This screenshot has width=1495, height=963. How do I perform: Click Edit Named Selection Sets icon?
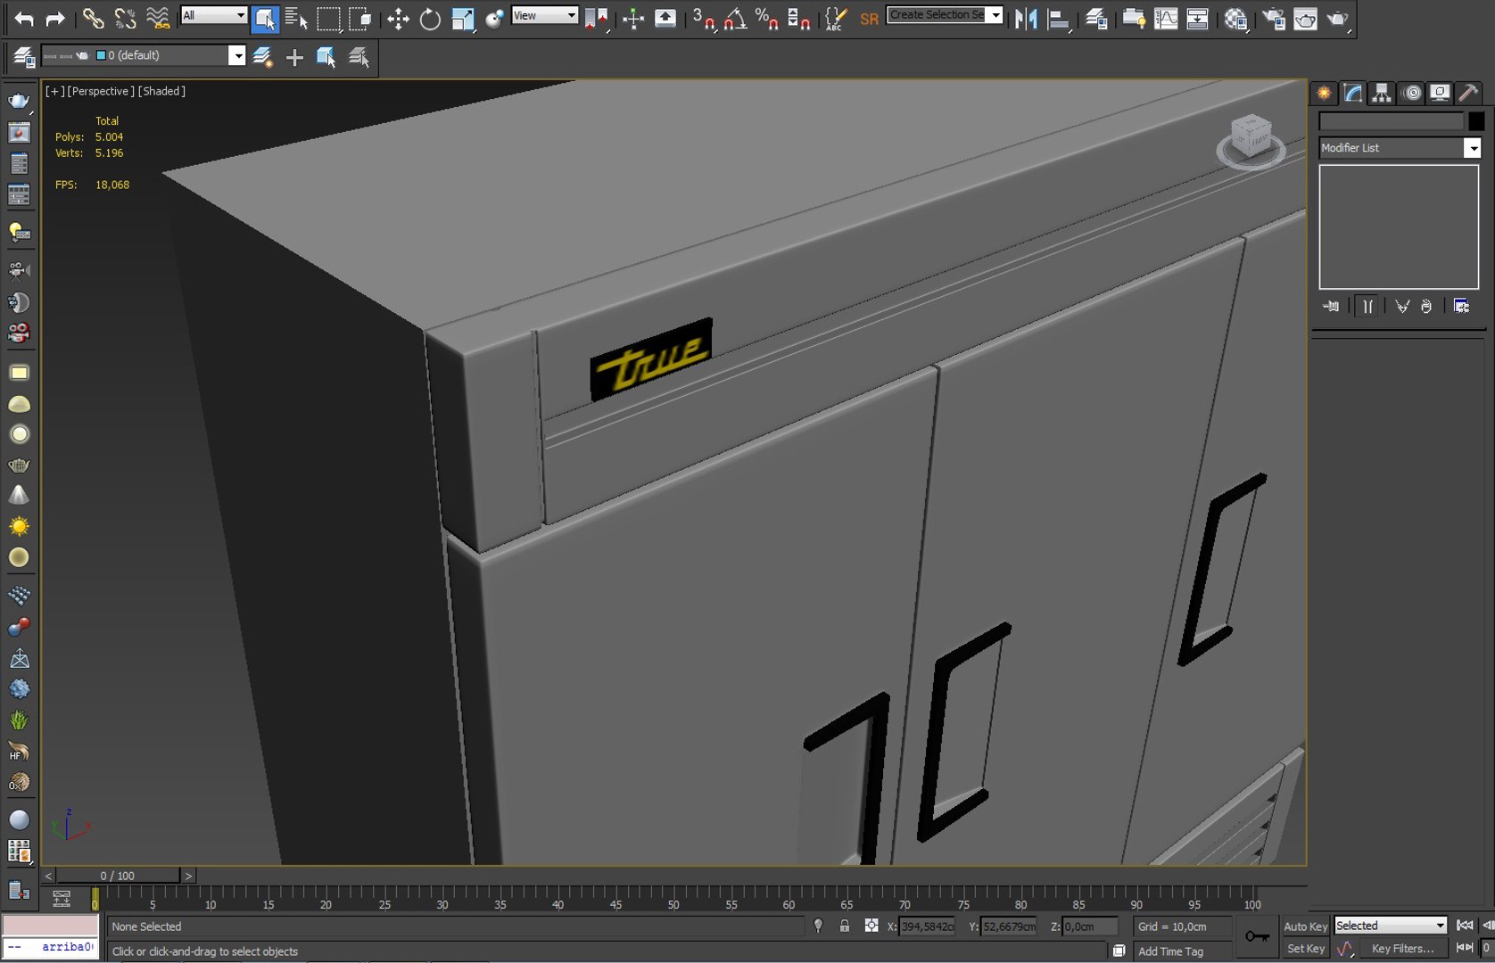pyautogui.click(x=836, y=19)
